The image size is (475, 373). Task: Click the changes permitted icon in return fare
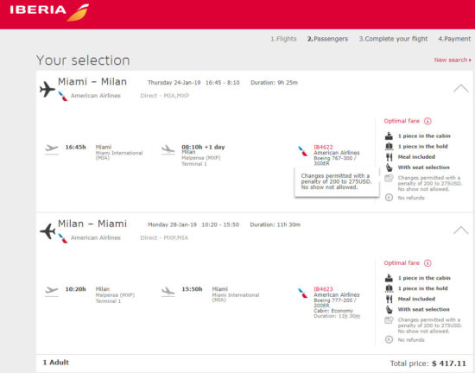[x=389, y=320]
